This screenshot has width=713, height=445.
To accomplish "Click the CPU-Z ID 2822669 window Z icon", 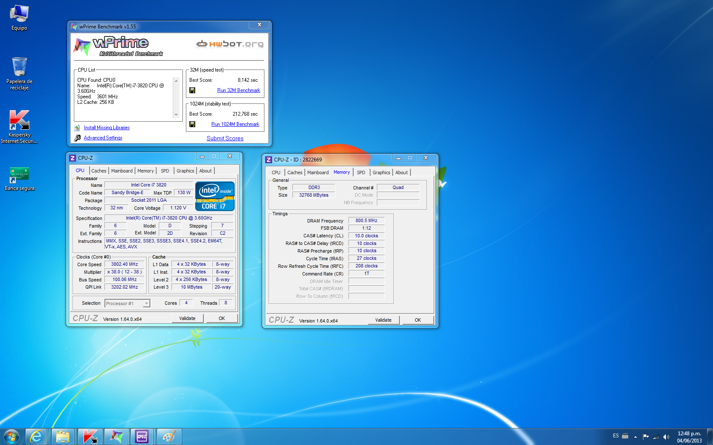I will (269, 159).
